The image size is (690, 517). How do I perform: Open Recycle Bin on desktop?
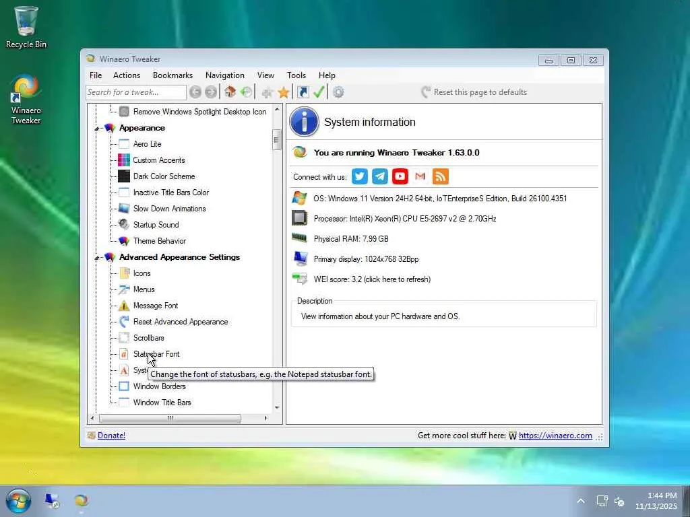coord(26,27)
